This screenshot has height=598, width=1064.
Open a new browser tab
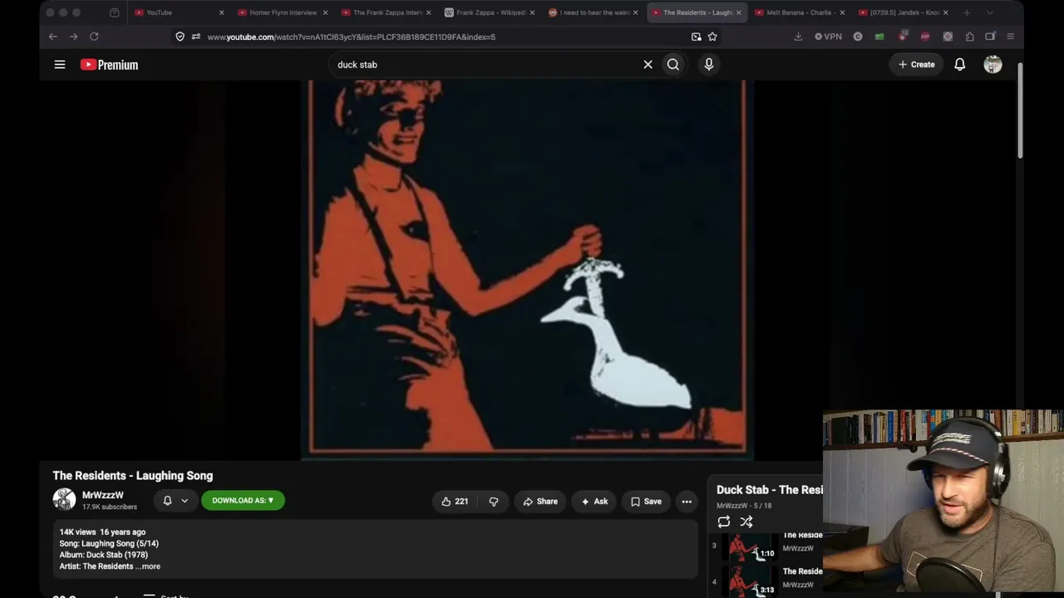tap(967, 12)
